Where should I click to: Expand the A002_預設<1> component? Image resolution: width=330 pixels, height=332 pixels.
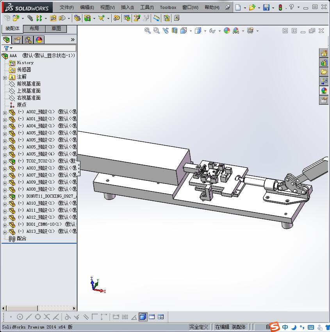pos(5,113)
